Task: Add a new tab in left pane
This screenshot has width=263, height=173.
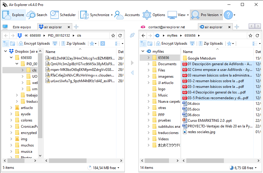Action: 76,27
